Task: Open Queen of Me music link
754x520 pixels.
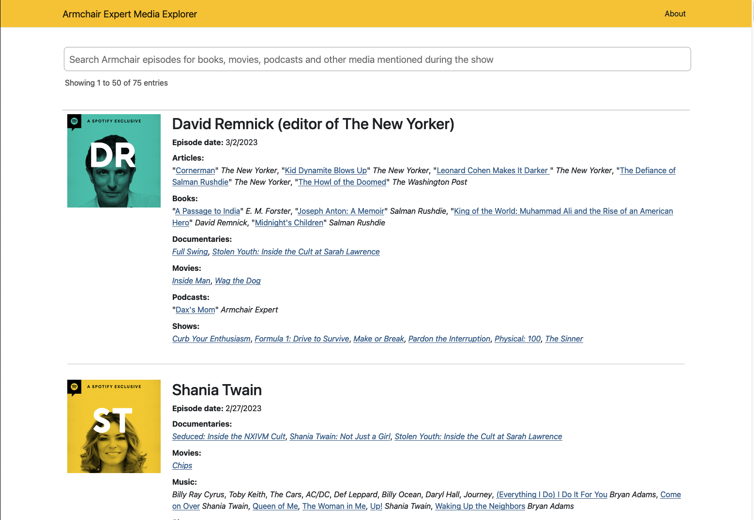Action: pos(275,506)
